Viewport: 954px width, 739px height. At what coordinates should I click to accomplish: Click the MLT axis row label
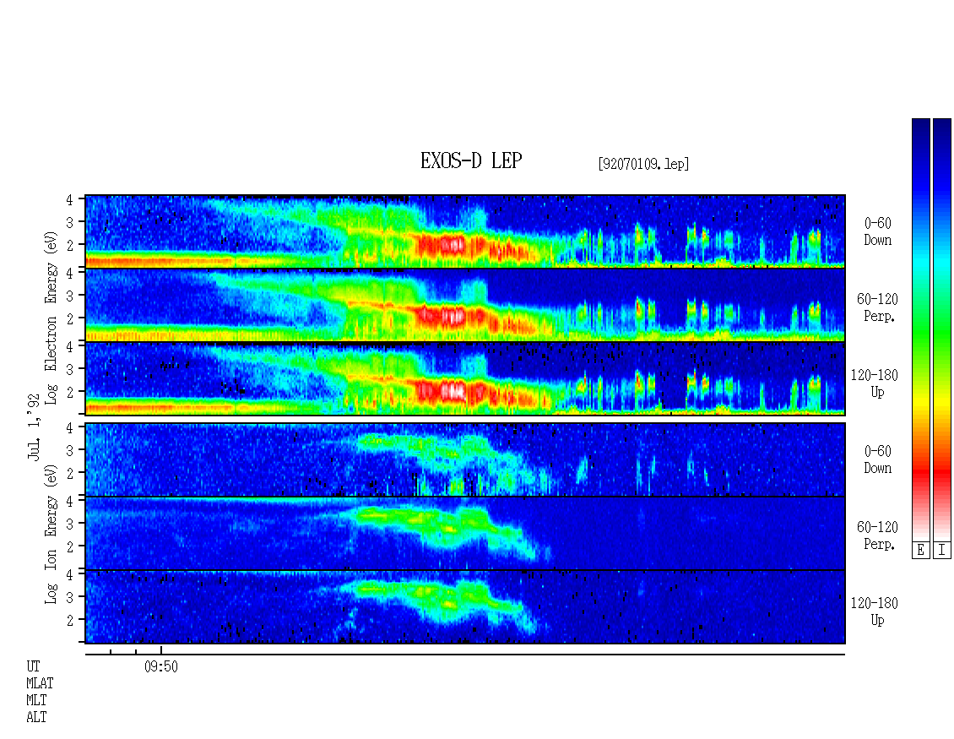click(x=36, y=700)
